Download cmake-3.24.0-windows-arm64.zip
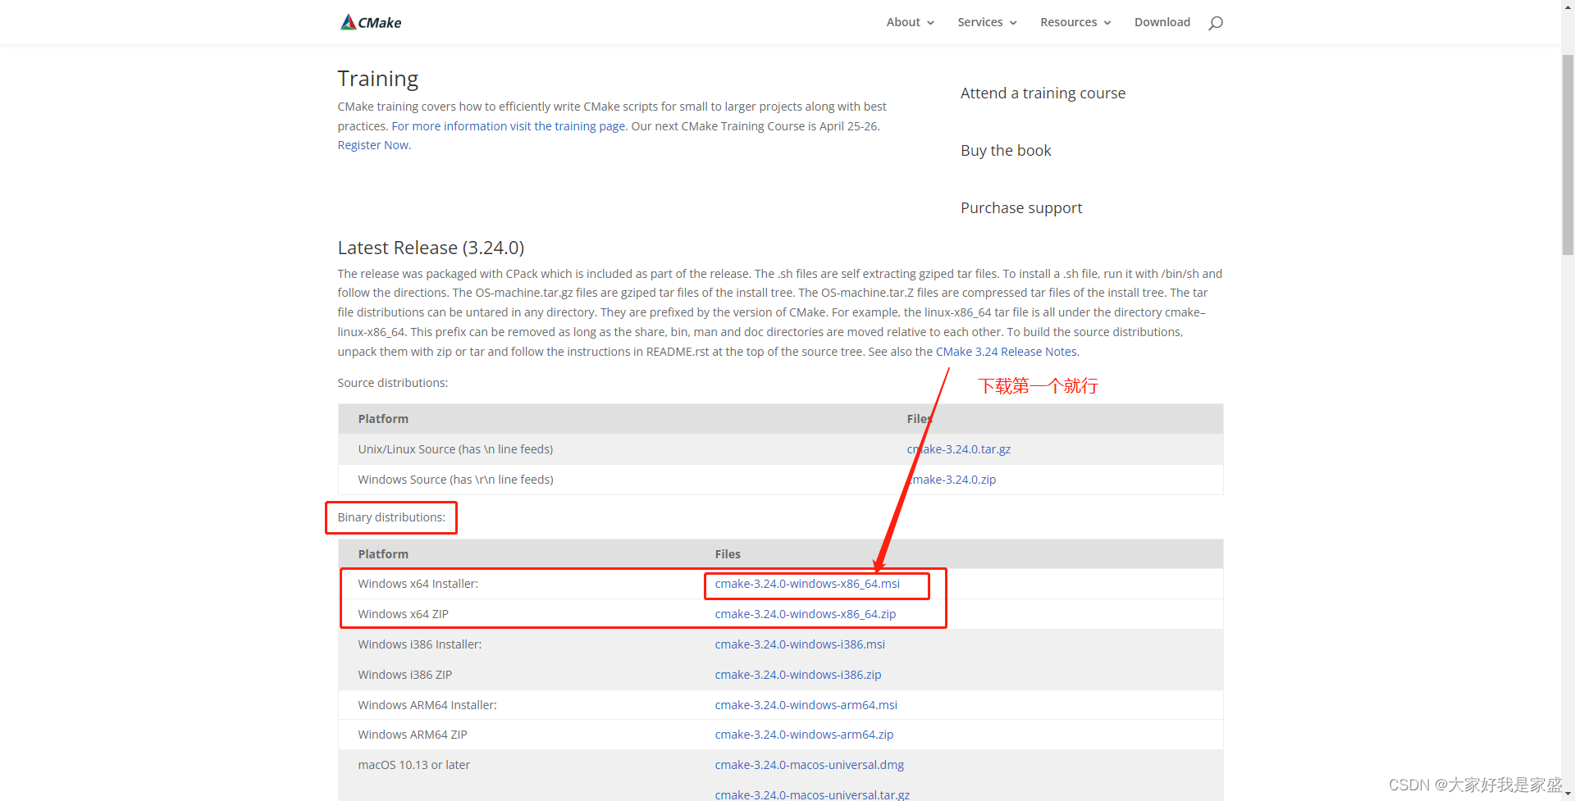The width and height of the screenshot is (1575, 801). click(x=804, y=735)
